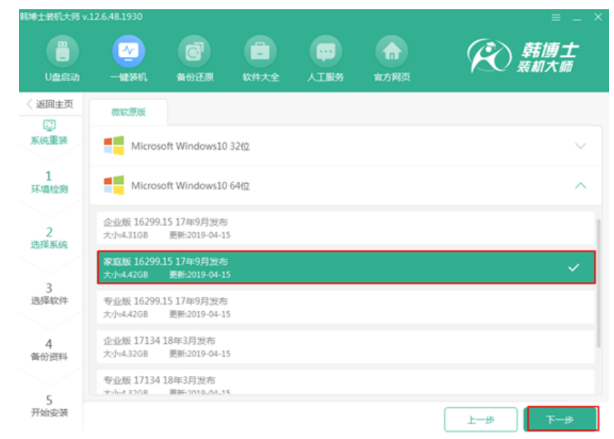Image resolution: width=614 pixels, height=439 pixels.
Task: Click the 下一步 next step button
Action: (562, 419)
